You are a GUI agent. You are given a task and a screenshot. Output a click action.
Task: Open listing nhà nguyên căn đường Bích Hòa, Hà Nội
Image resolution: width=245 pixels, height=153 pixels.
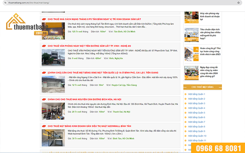(x=85, y=100)
